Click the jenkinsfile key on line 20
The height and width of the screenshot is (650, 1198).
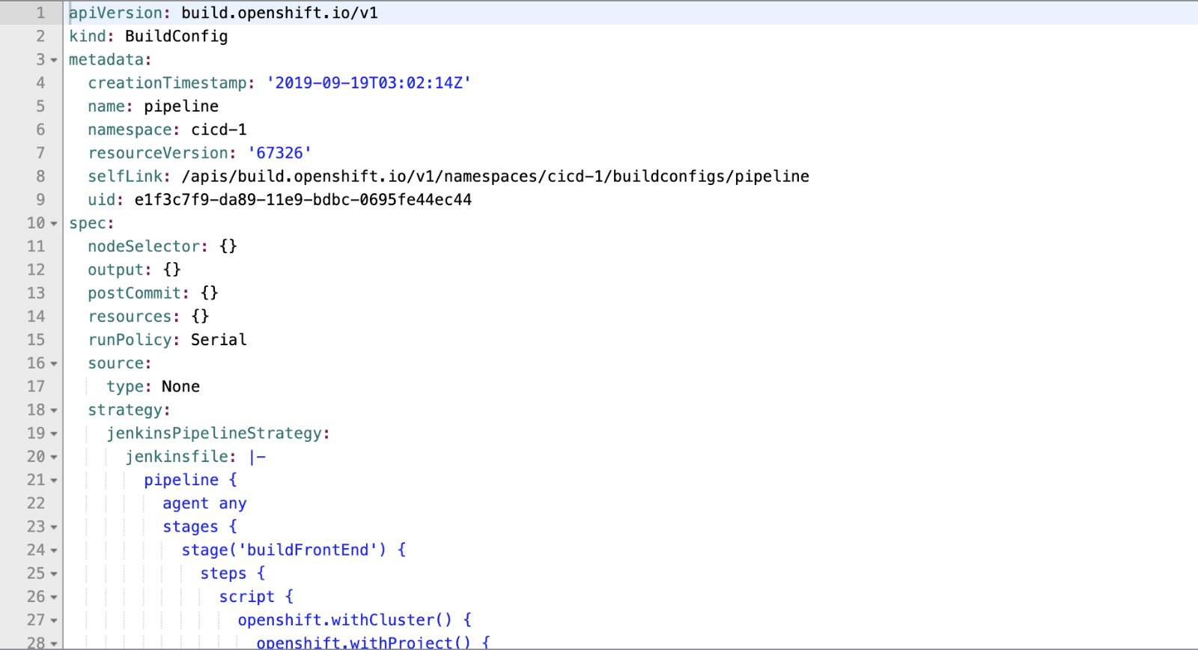tap(177, 457)
